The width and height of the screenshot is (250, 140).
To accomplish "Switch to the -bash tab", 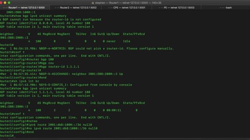I will [x=226, y=8].
